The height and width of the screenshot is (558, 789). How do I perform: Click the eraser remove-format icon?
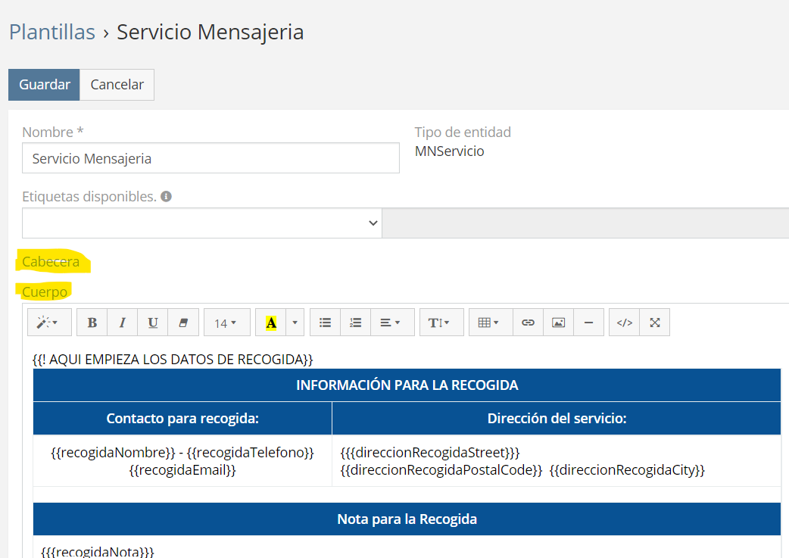tap(182, 323)
